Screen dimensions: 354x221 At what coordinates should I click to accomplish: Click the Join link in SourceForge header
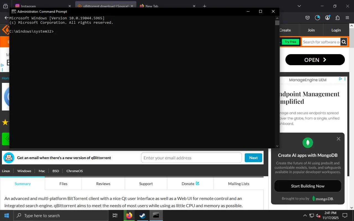(x=311, y=30)
